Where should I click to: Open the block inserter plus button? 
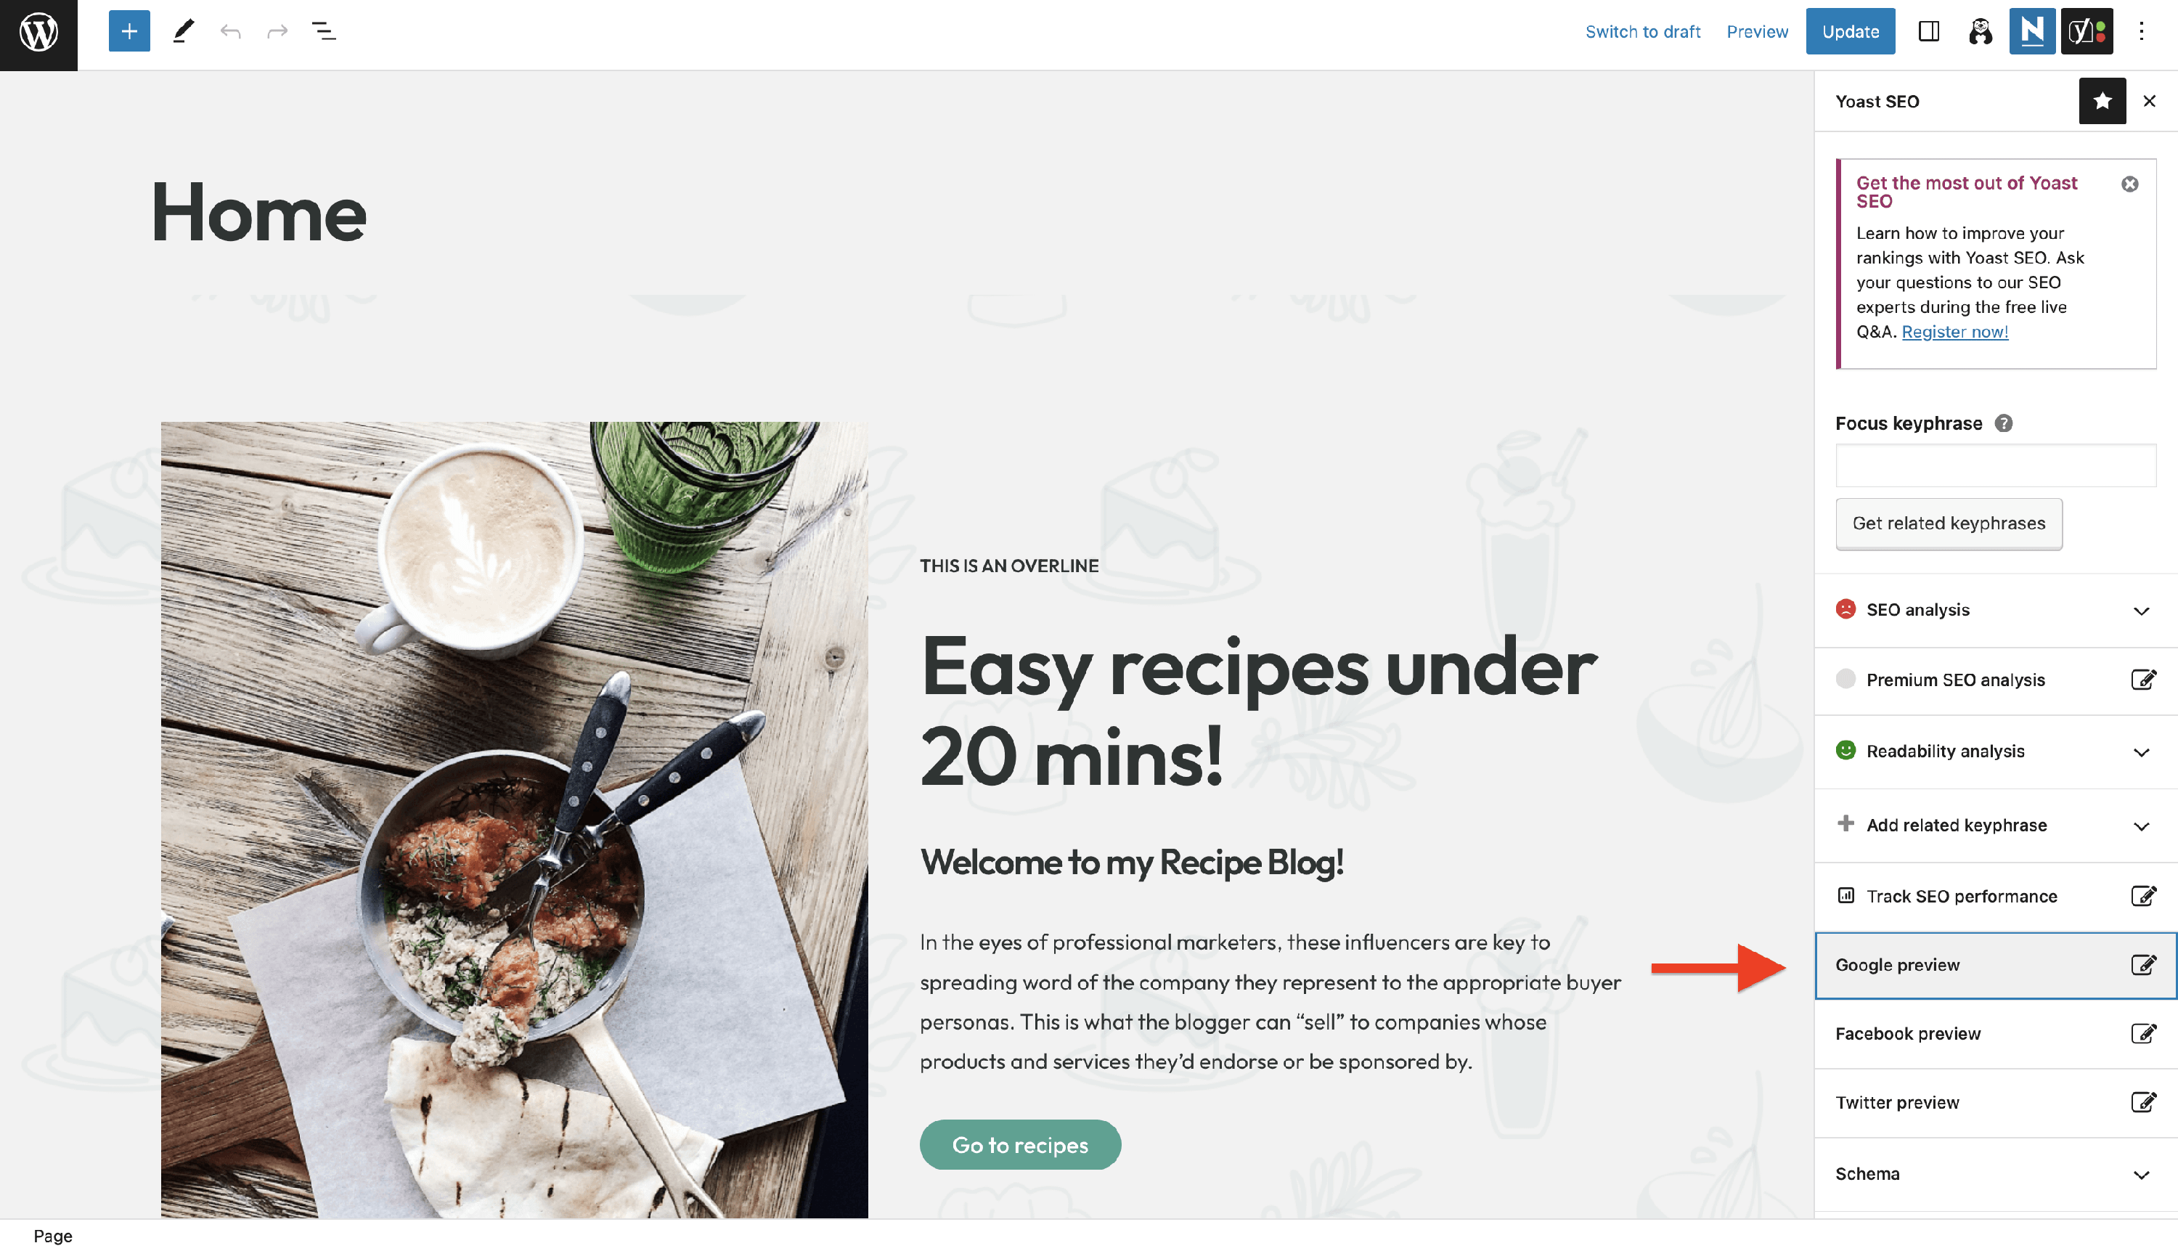click(129, 32)
